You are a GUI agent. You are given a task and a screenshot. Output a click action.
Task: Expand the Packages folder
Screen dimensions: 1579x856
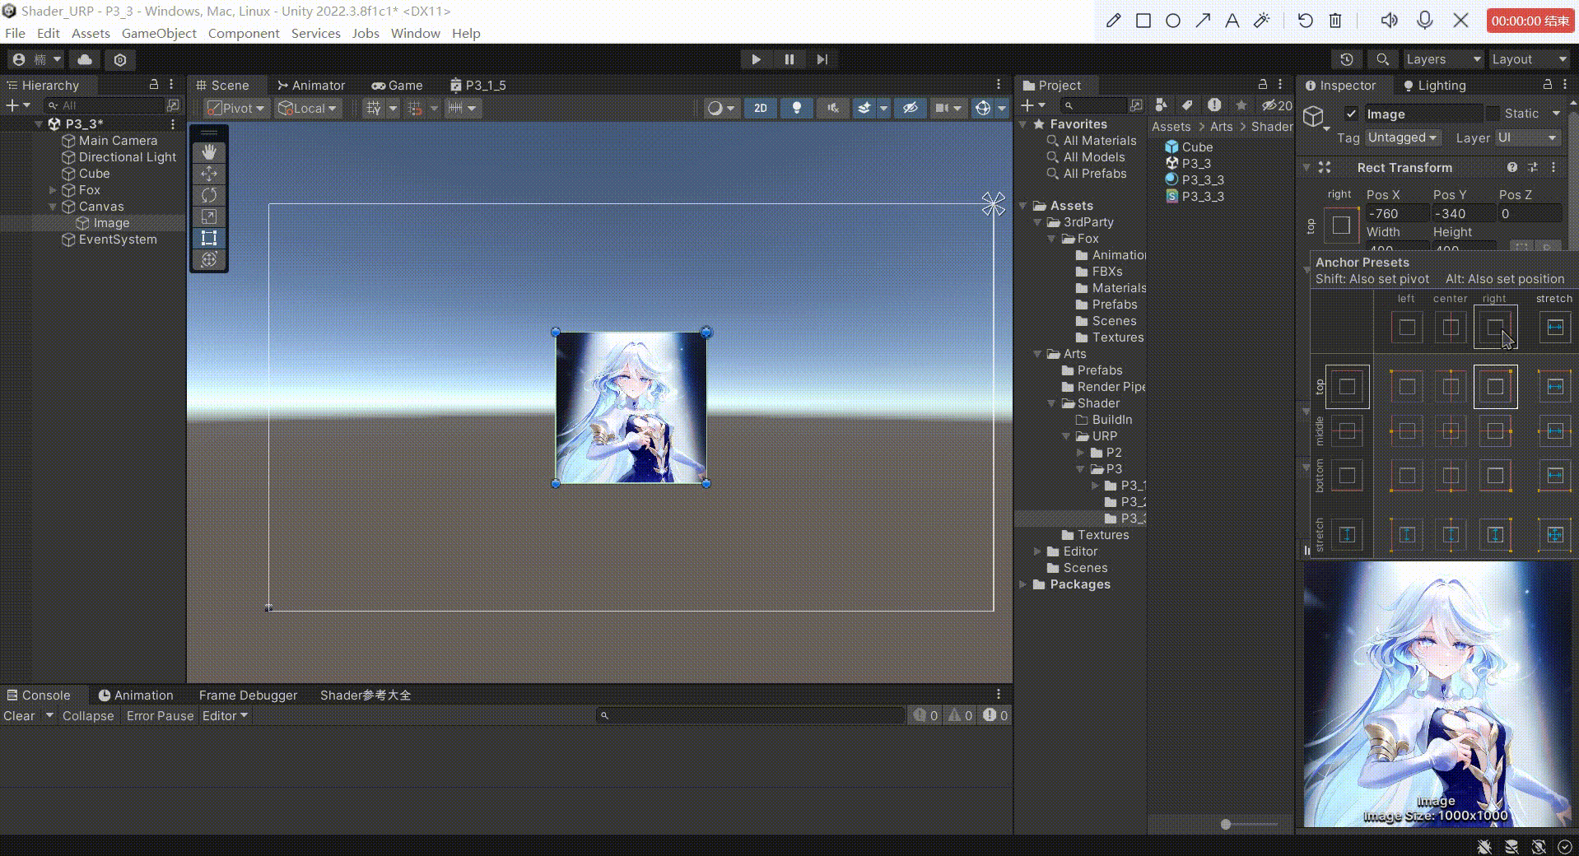1023,584
